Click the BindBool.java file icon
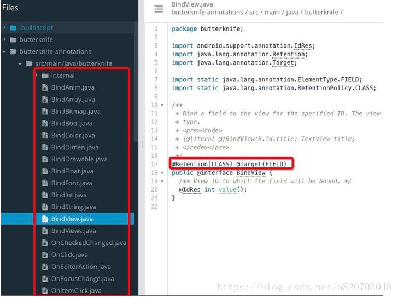This screenshot has width=398, height=298. pyautogui.click(x=45, y=123)
